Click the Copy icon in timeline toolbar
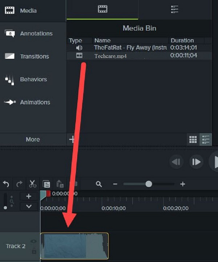The height and width of the screenshot is (262, 218). [x=46, y=184]
